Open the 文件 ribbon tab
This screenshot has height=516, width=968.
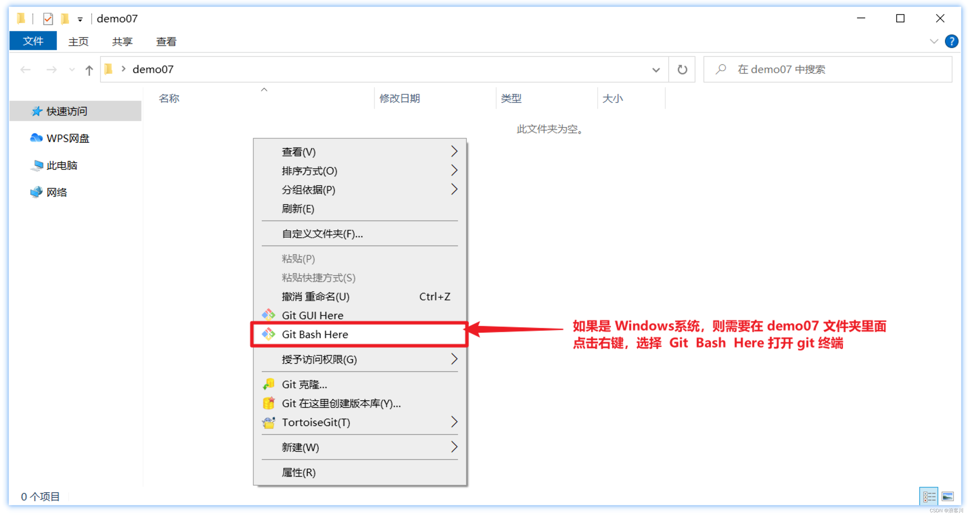[33, 41]
